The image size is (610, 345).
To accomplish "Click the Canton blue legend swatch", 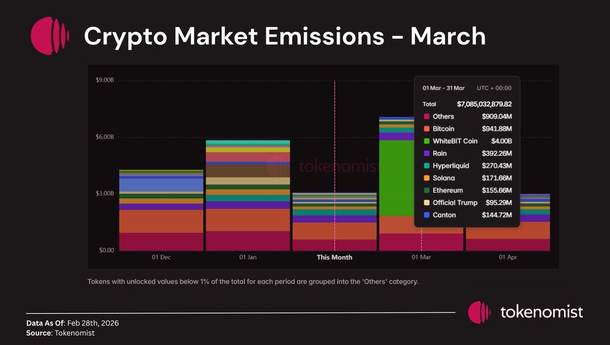I will (x=426, y=215).
